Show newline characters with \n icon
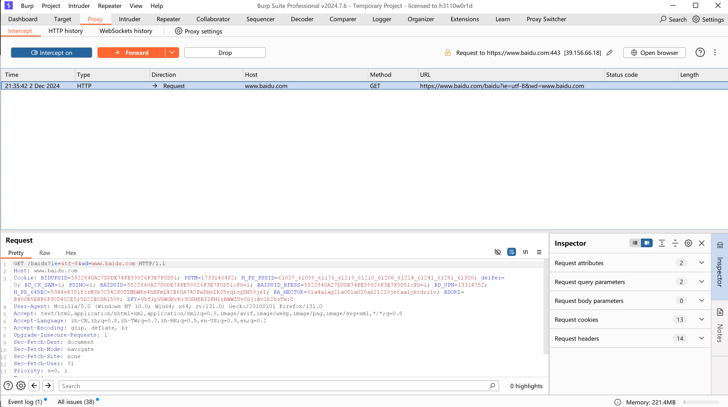The width and height of the screenshot is (728, 407). pyautogui.click(x=525, y=252)
